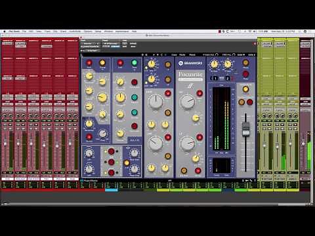The image size is (315, 236).
Task: Click the plugin output fader handle
Action: coord(246,129)
